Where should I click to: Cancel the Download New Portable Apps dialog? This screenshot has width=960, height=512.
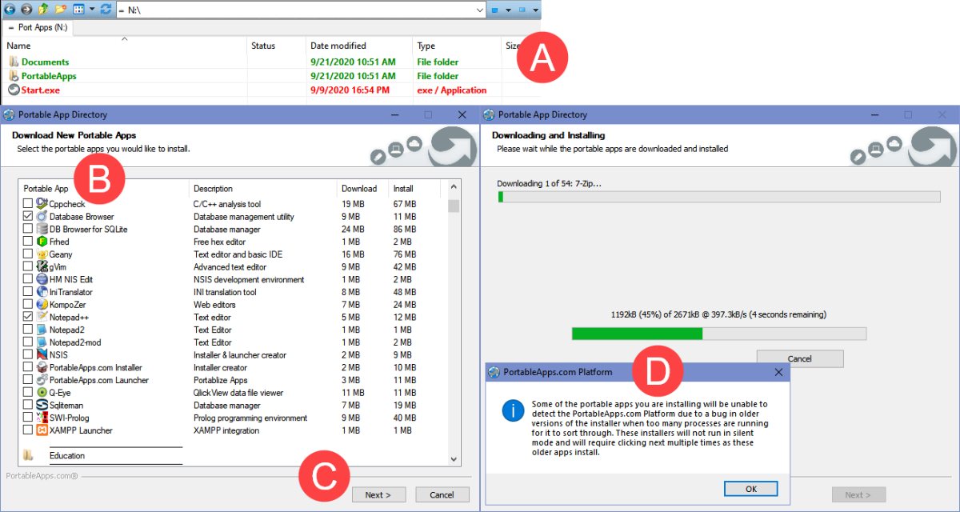pos(442,494)
